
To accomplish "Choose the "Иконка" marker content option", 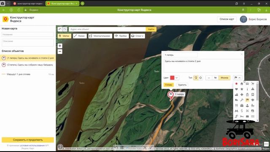I will 224,78.
